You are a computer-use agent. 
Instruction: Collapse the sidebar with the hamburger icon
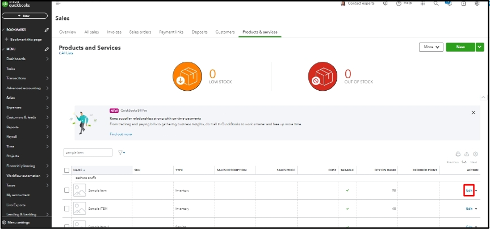click(x=58, y=3)
